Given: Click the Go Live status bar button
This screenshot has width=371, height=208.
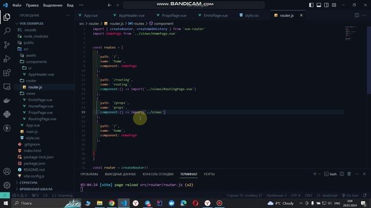Looking at the screenshot, I should [x=350, y=195].
